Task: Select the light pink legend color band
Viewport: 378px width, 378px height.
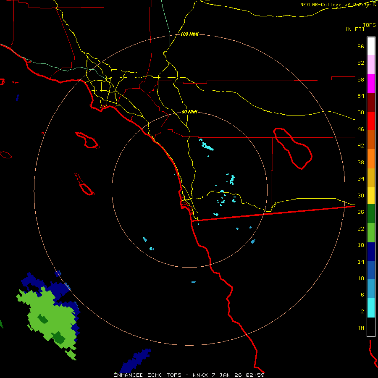Action: pos(371,64)
